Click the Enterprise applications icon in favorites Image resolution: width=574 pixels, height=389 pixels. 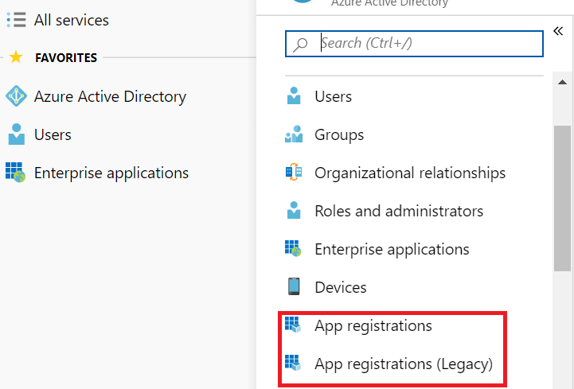pyautogui.click(x=16, y=173)
